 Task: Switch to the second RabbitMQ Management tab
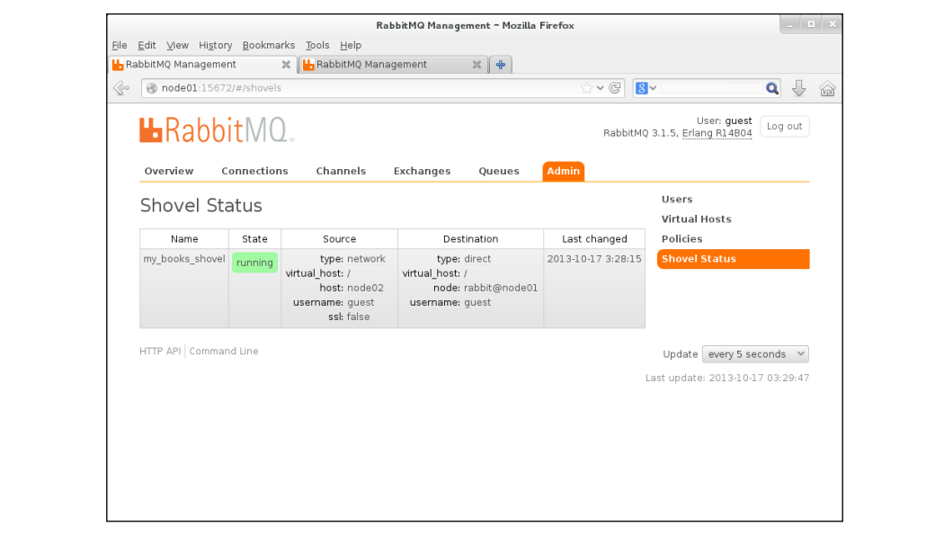[x=393, y=65]
